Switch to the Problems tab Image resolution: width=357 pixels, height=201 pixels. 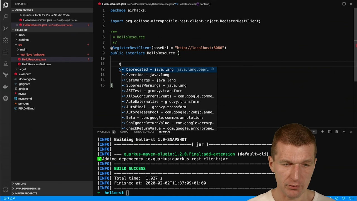(104, 132)
